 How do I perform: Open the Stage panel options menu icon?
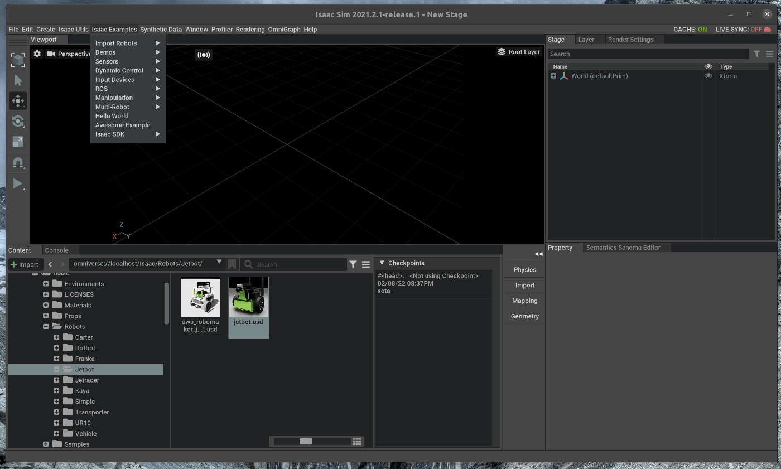pyautogui.click(x=770, y=54)
